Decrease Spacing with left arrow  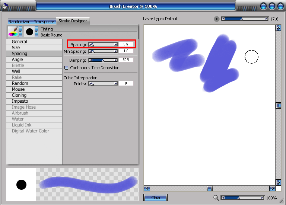click(x=90, y=45)
